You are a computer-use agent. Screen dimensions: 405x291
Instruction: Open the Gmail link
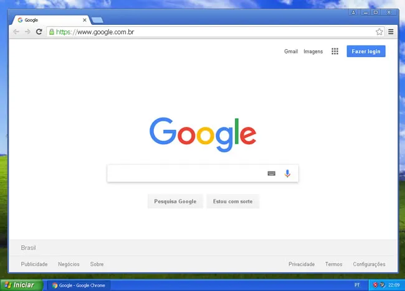291,52
